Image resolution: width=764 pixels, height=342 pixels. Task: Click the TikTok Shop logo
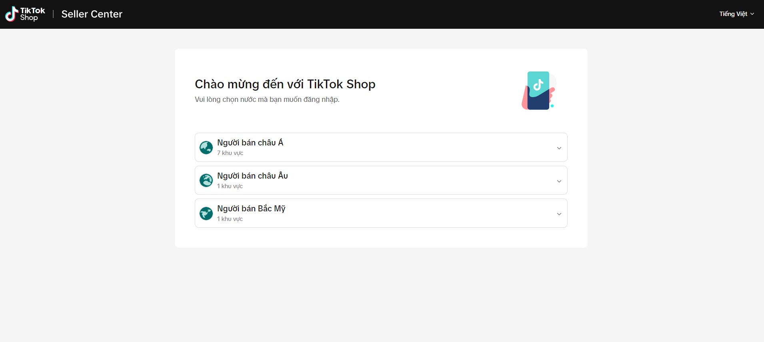coord(25,14)
